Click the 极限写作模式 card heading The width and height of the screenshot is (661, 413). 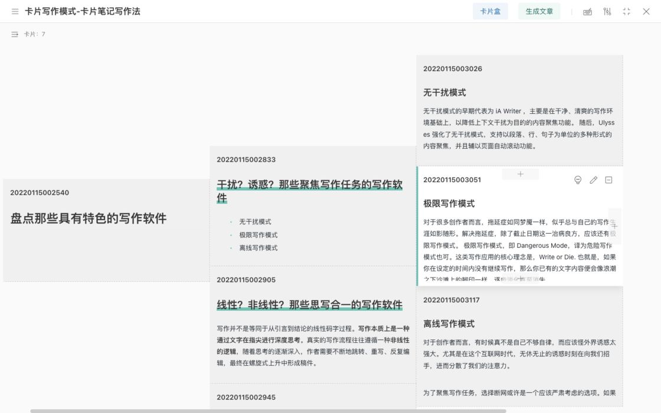tap(449, 204)
